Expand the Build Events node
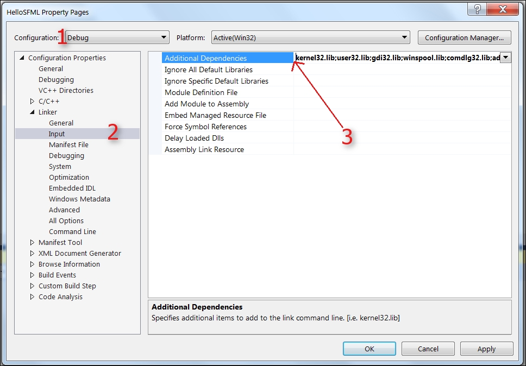The width and height of the screenshot is (526, 366). pyautogui.click(x=33, y=275)
